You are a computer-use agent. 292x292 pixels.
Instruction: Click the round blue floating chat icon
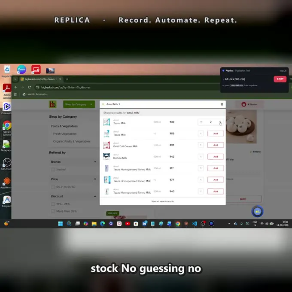coord(257,211)
